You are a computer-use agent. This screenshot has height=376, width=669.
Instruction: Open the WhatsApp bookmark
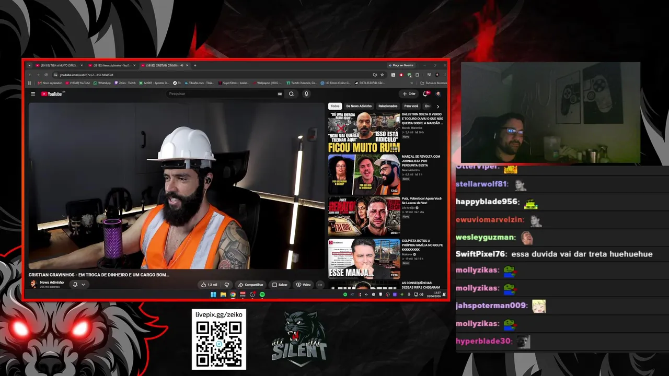(x=102, y=83)
